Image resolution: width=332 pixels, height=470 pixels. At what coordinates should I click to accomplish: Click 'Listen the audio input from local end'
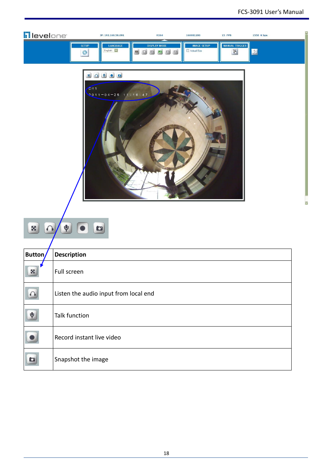pyautogui.click(x=104, y=293)
